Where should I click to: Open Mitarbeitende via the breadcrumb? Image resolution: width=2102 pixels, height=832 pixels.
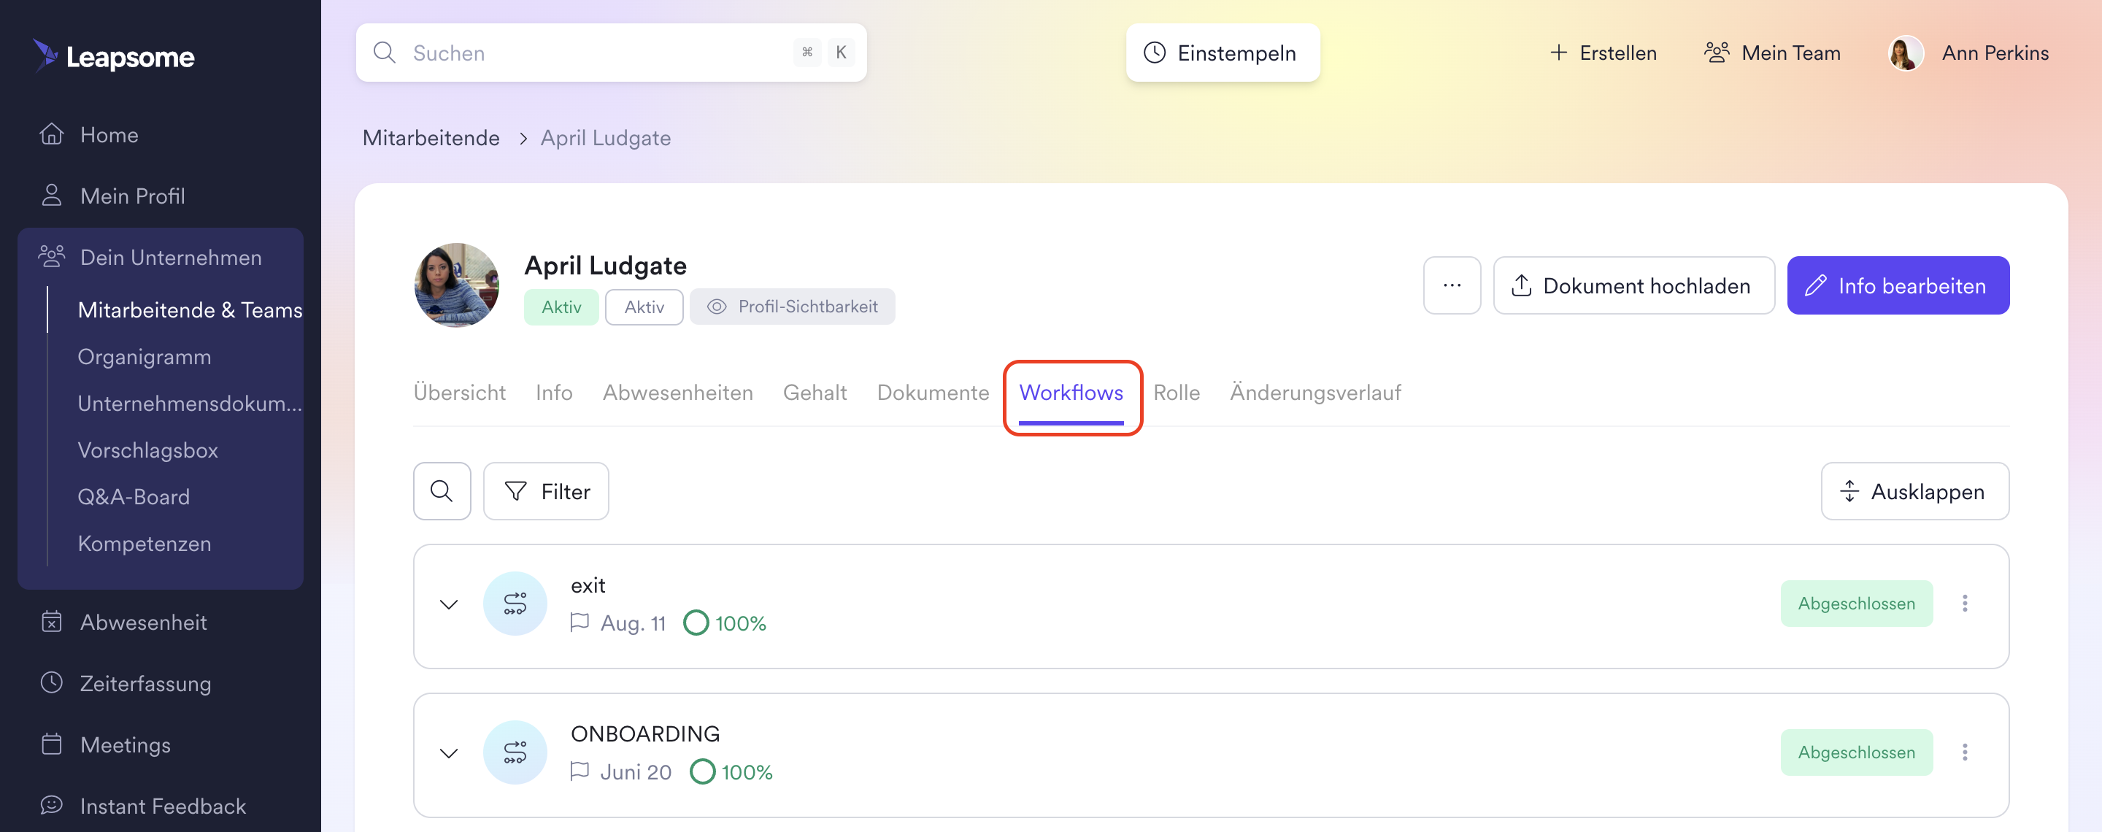pyautogui.click(x=431, y=137)
